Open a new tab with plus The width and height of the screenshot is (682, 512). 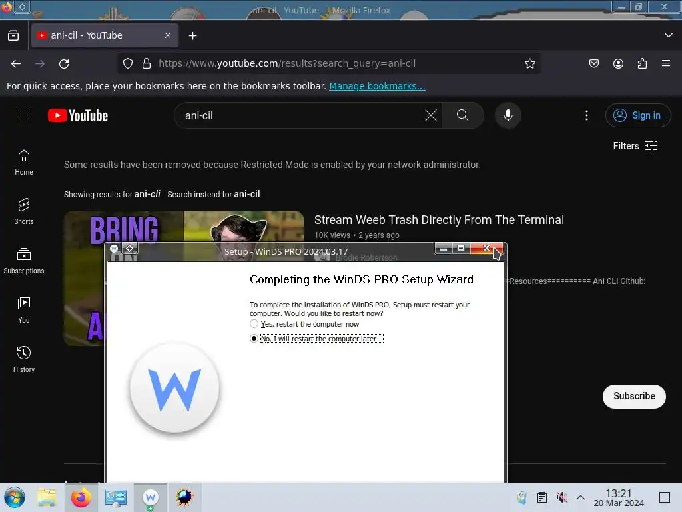click(x=192, y=36)
